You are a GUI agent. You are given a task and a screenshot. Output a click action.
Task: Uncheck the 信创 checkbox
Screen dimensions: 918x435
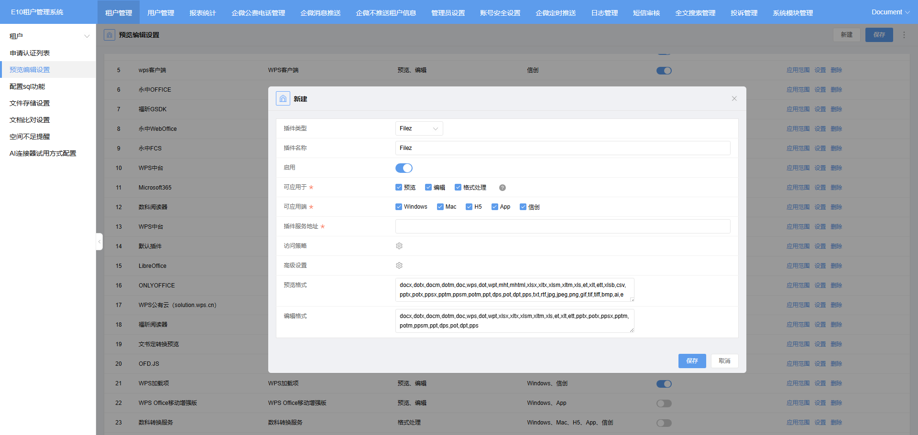pos(523,207)
